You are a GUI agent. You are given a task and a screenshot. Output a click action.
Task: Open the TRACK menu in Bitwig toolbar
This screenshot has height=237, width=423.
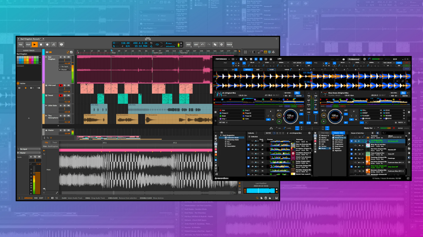point(229,44)
